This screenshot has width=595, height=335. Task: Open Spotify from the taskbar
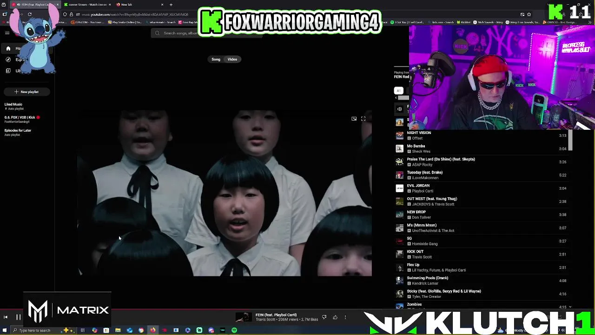[234, 330]
